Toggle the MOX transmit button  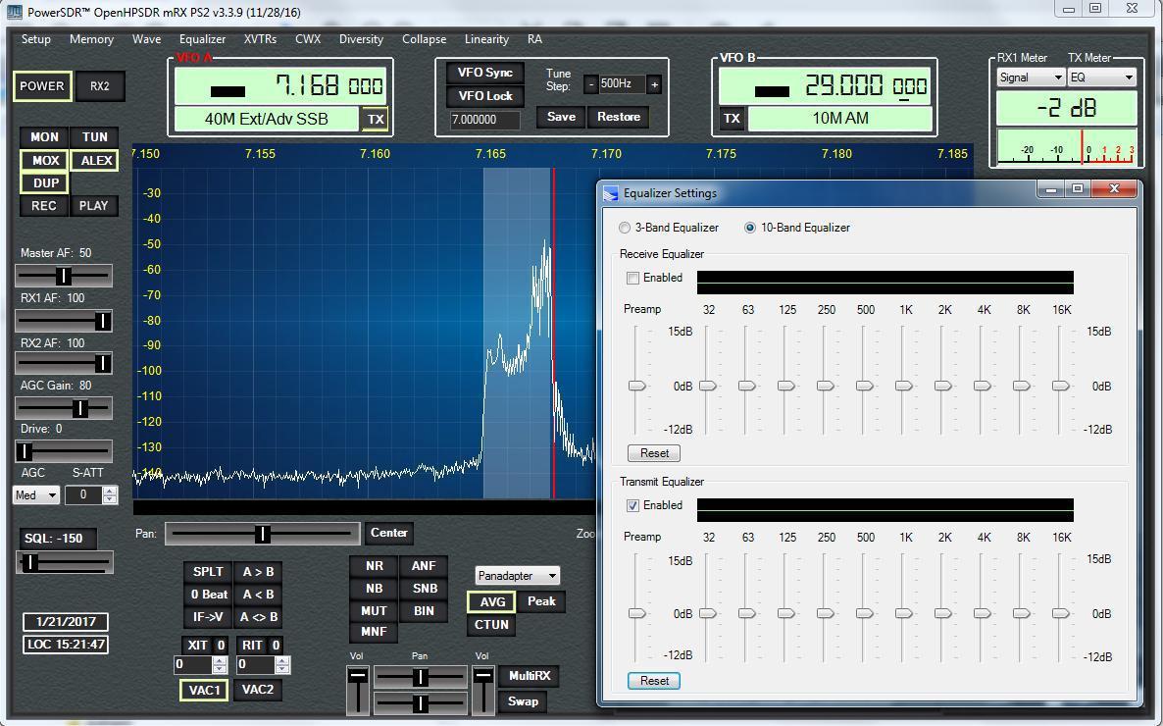pos(45,160)
